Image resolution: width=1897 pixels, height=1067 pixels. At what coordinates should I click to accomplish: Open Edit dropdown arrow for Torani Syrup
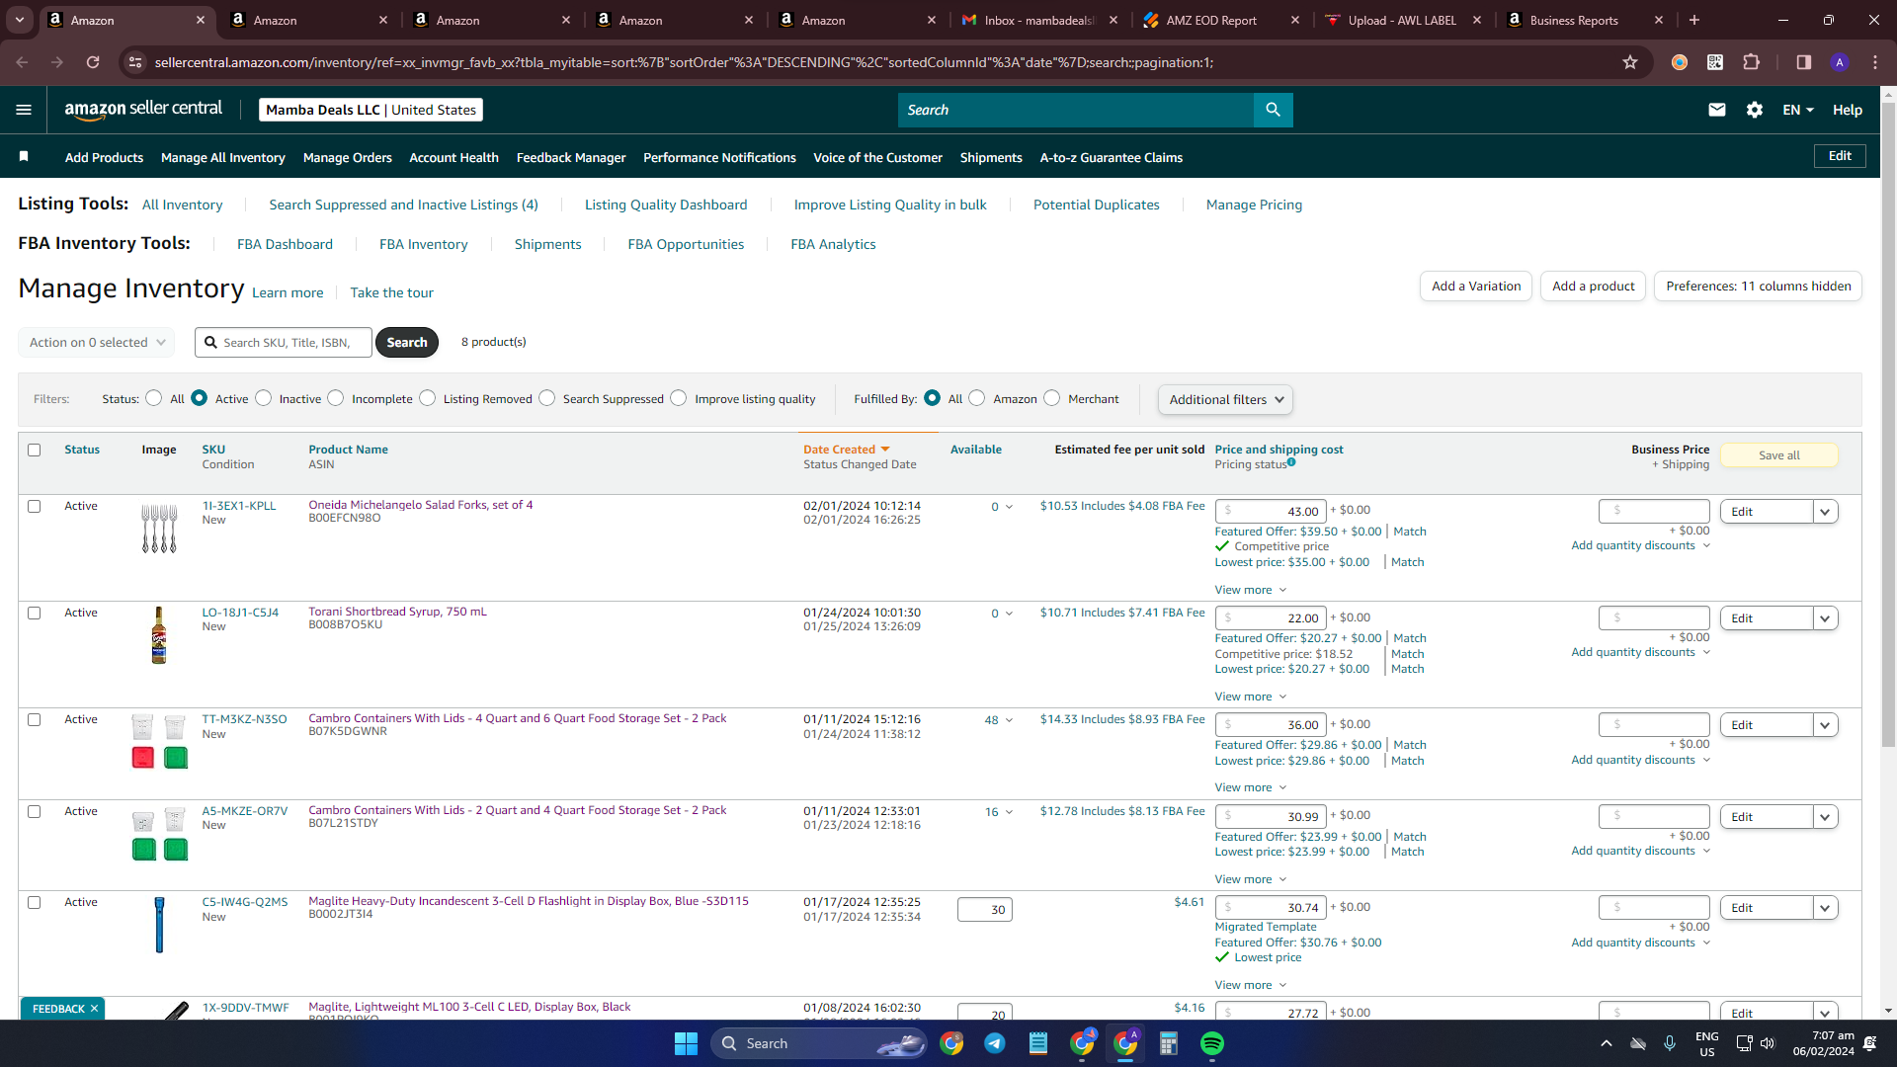coord(1825,618)
